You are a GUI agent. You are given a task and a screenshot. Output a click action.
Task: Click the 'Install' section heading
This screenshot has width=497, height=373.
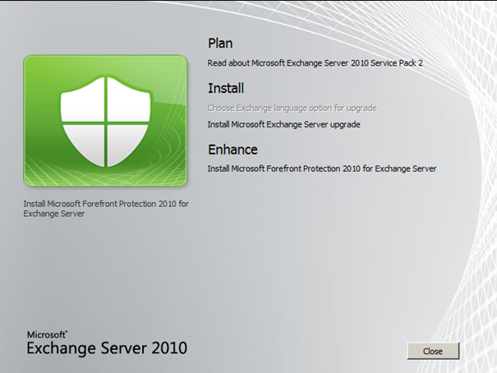[x=226, y=88]
